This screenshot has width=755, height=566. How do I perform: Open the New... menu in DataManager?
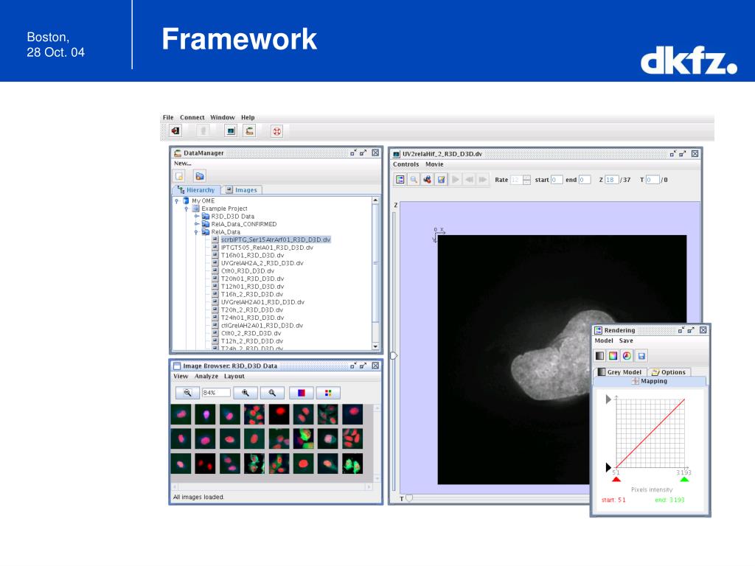[183, 163]
